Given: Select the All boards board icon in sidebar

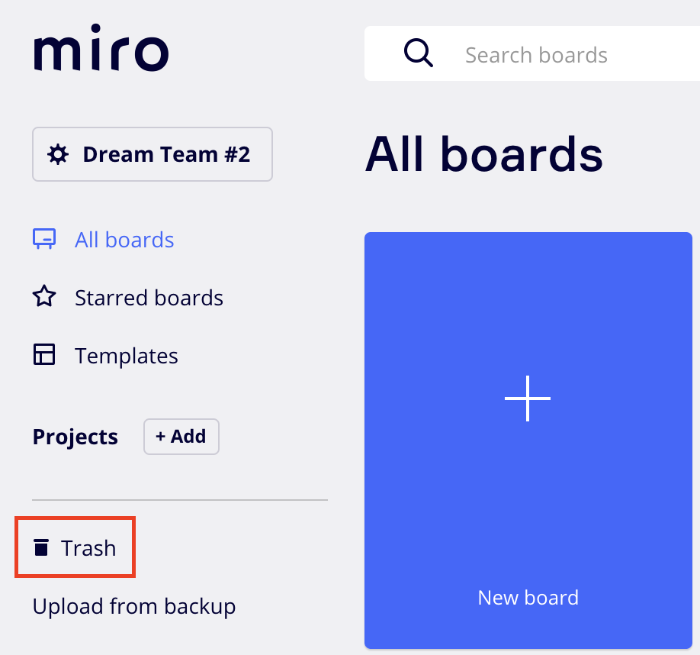Looking at the screenshot, I should coord(44,240).
